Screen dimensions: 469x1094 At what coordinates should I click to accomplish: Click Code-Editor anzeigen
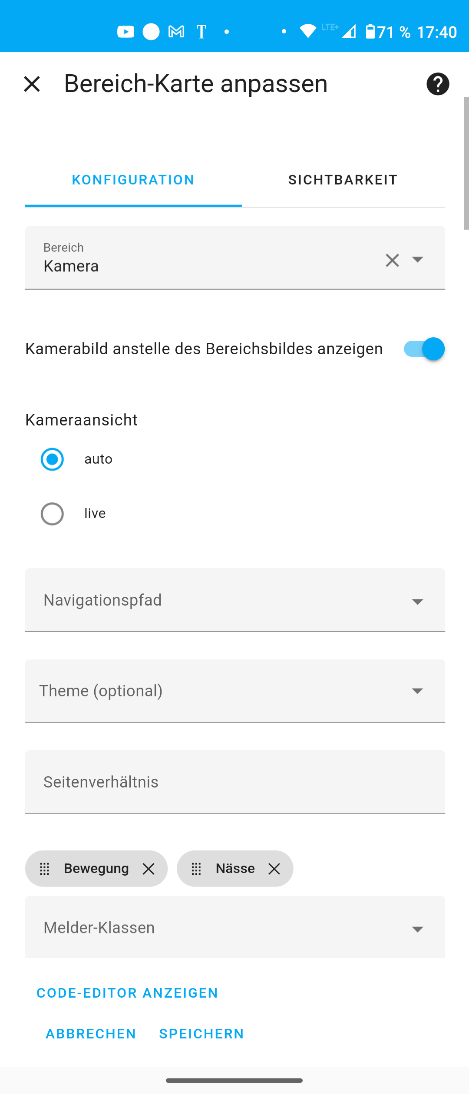pyautogui.click(x=127, y=993)
